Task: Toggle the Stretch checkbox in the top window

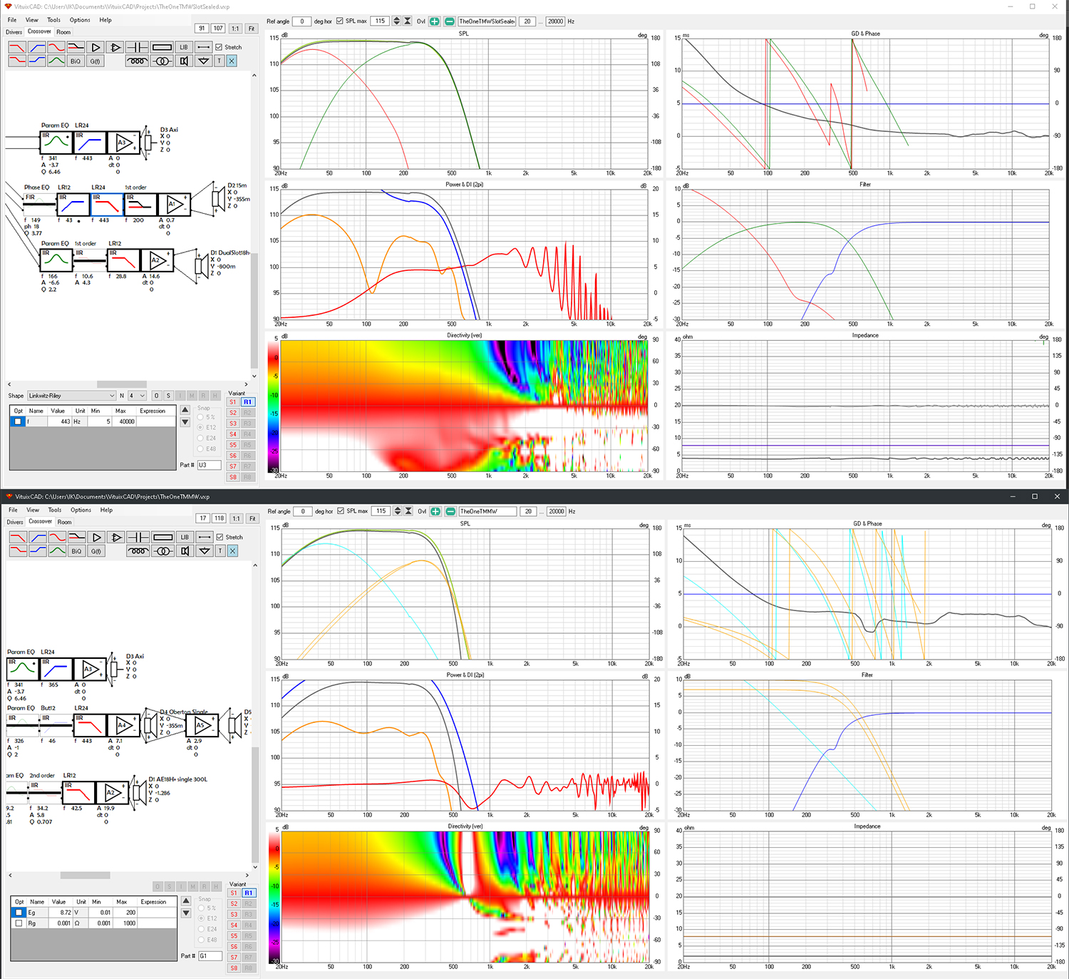Action: point(219,47)
